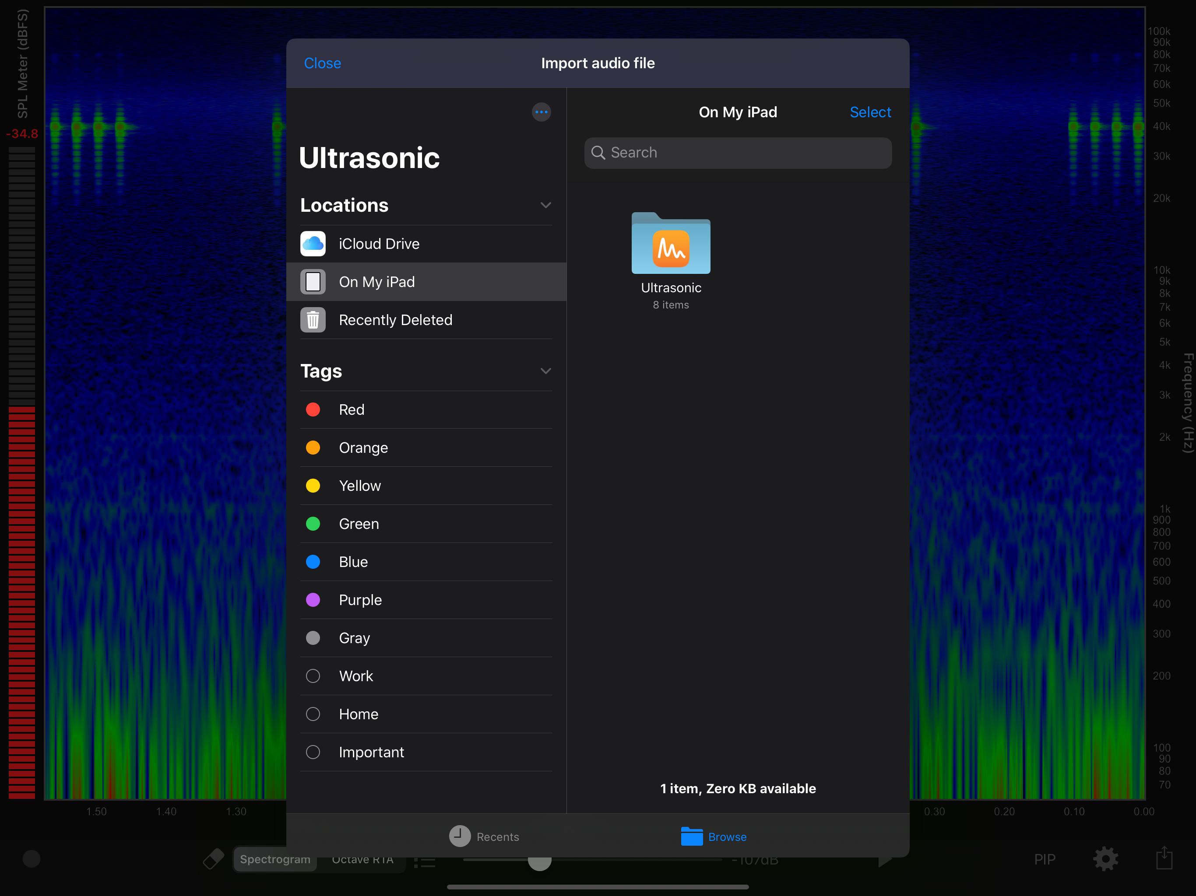Click the Search field
Image resolution: width=1196 pixels, height=896 pixels.
point(738,153)
